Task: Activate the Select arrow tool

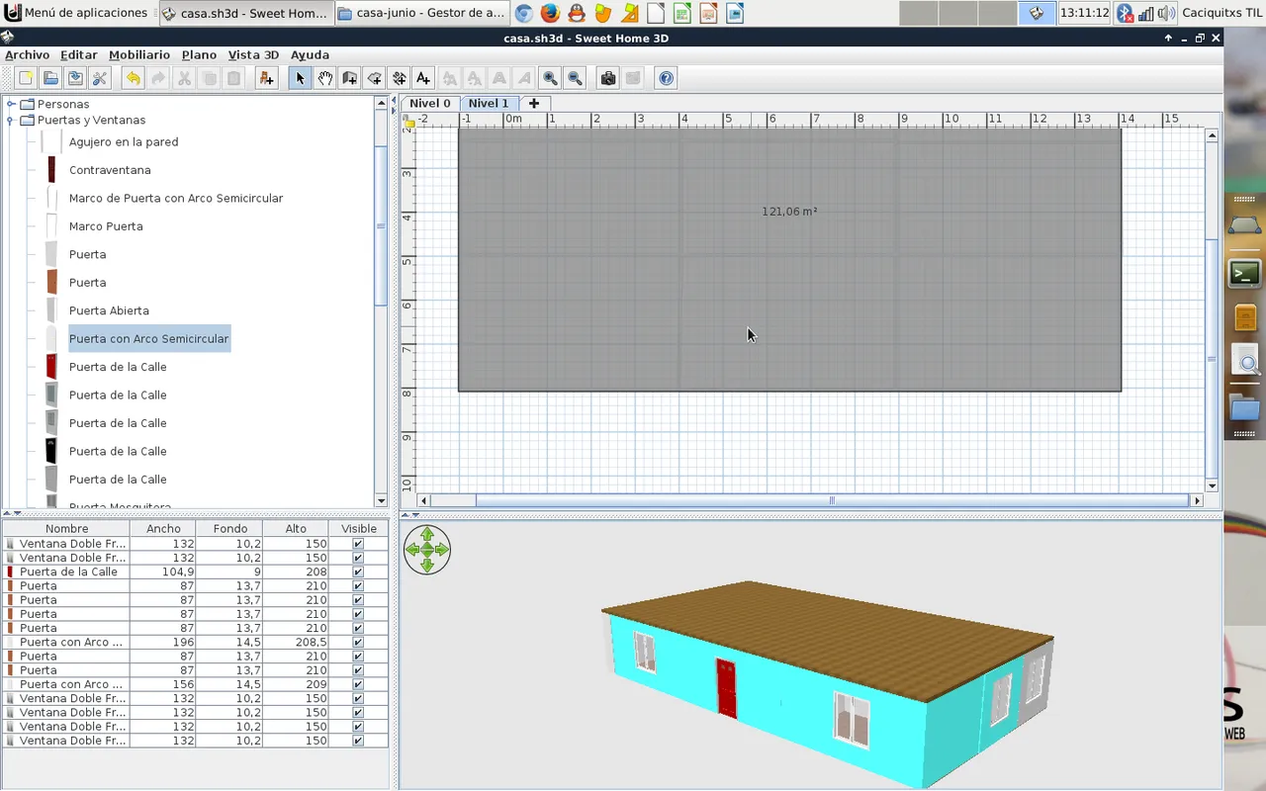Action: point(300,78)
